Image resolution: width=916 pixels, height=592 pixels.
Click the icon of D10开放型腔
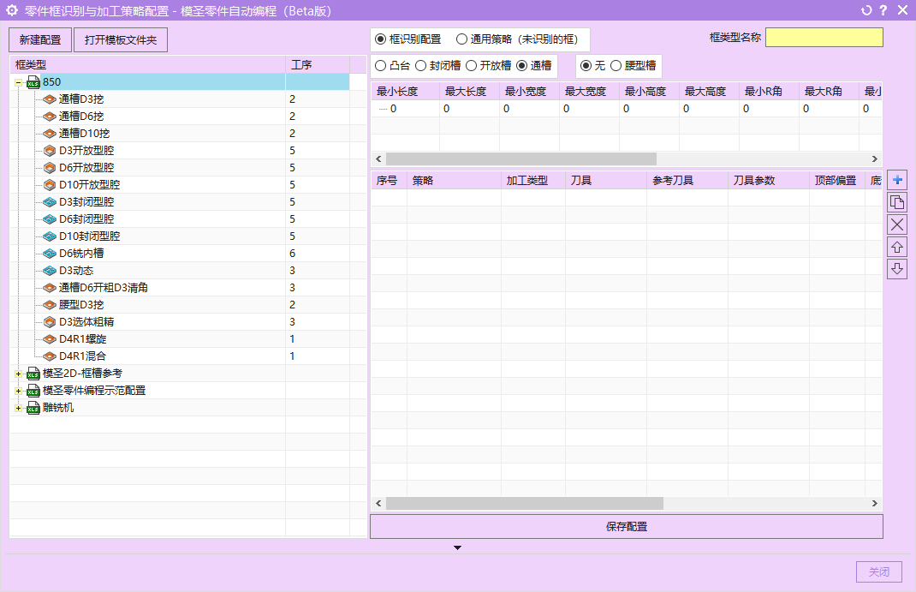click(x=50, y=185)
